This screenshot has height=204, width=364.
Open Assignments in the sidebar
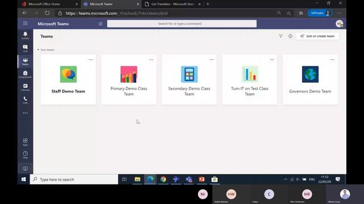click(25, 74)
